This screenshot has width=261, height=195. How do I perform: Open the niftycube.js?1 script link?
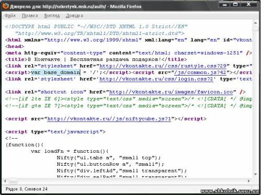(x=109, y=119)
